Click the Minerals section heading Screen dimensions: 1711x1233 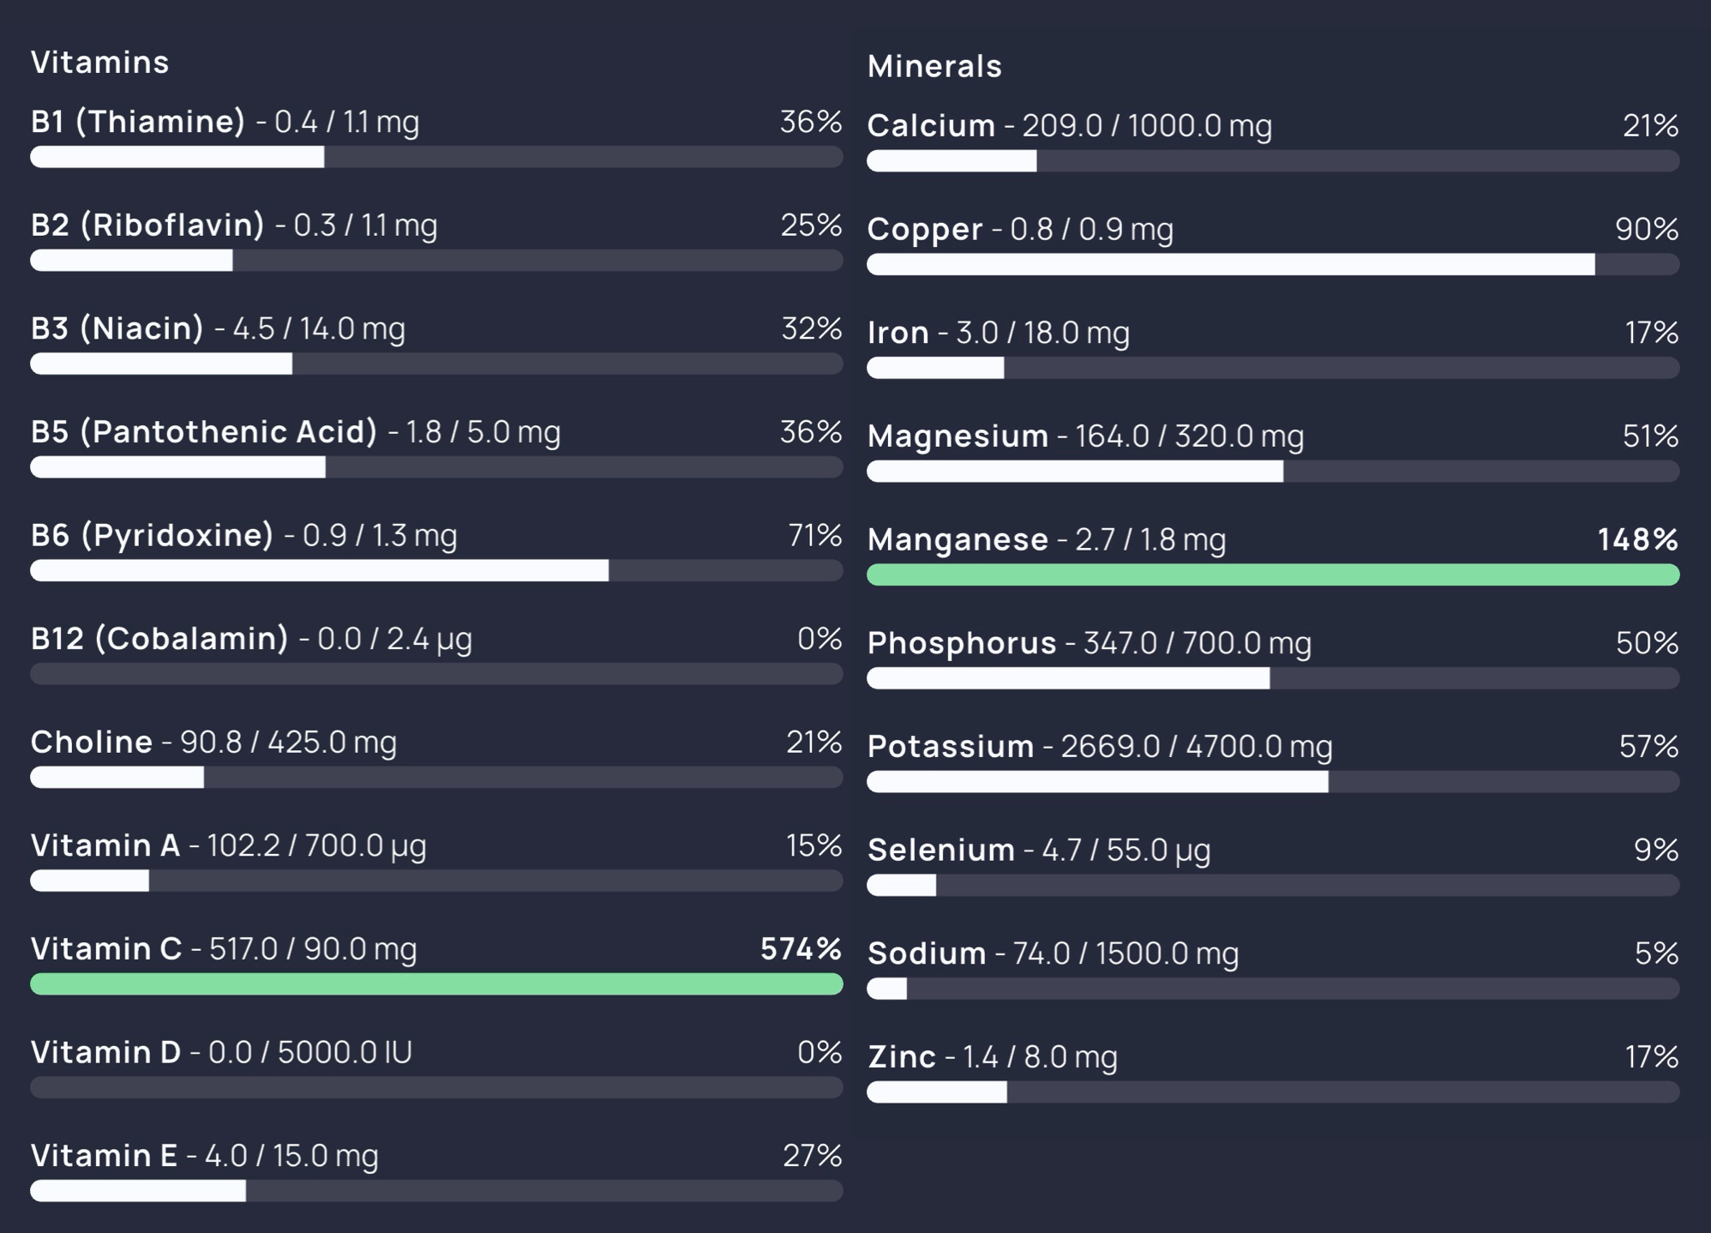pyautogui.click(x=934, y=66)
